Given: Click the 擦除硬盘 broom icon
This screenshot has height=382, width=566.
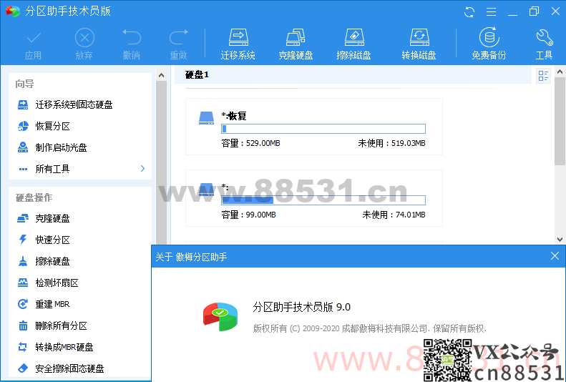Looking at the screenshot, I should [23, 262].
